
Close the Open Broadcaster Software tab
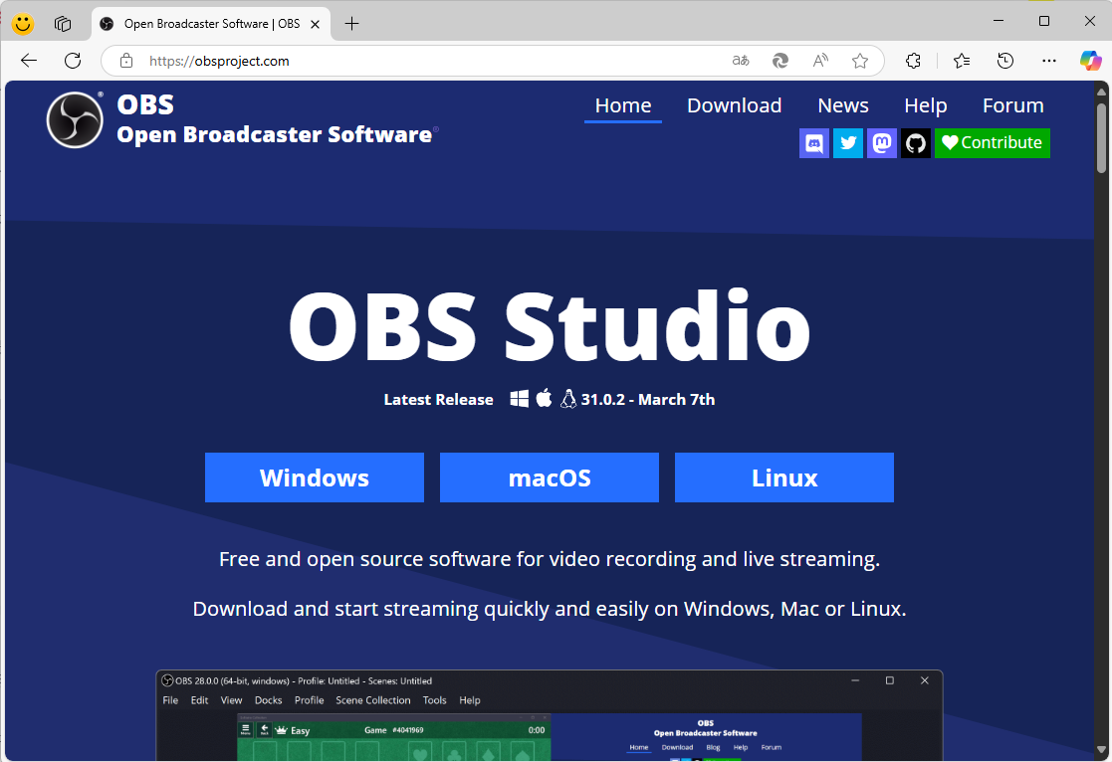coord(316,24)
